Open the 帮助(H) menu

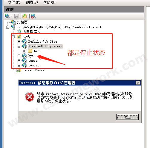(x=49, y=2)
